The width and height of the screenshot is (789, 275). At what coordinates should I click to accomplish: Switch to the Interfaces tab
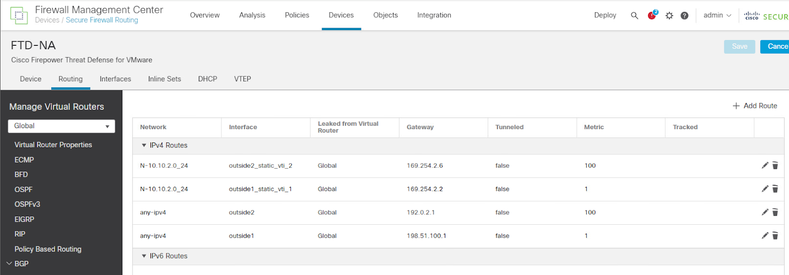pos(115,79)
